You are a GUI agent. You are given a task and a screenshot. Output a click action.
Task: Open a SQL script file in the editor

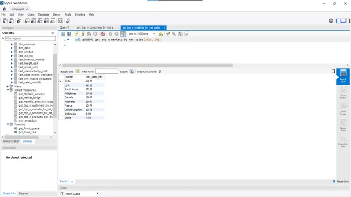click(63, 34)
